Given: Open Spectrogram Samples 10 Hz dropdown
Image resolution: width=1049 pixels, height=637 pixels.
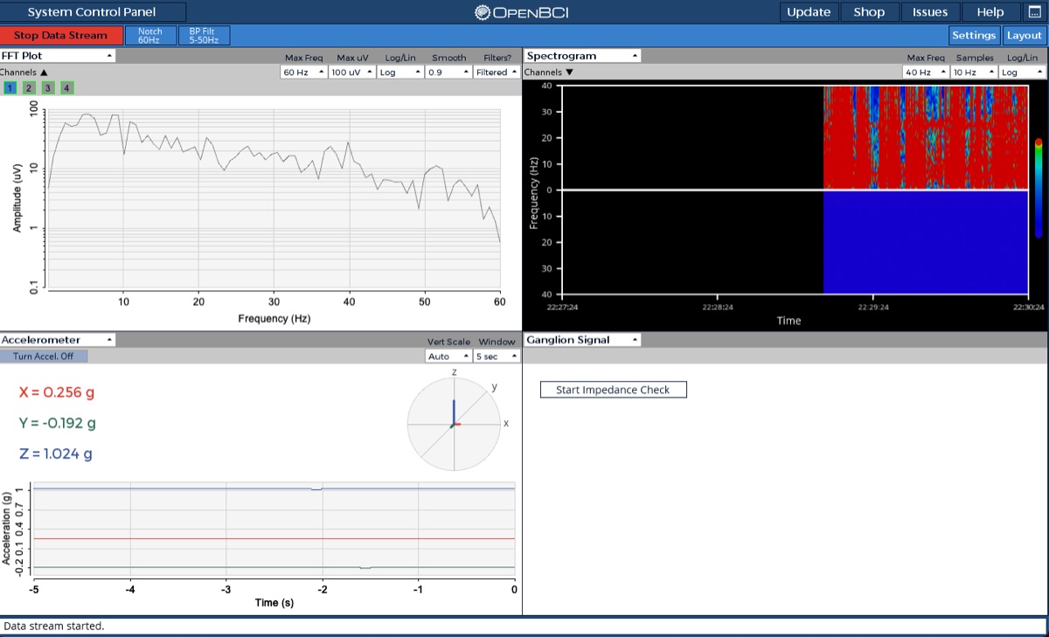Looking at the screenshot, I should (x=975, y=73).
